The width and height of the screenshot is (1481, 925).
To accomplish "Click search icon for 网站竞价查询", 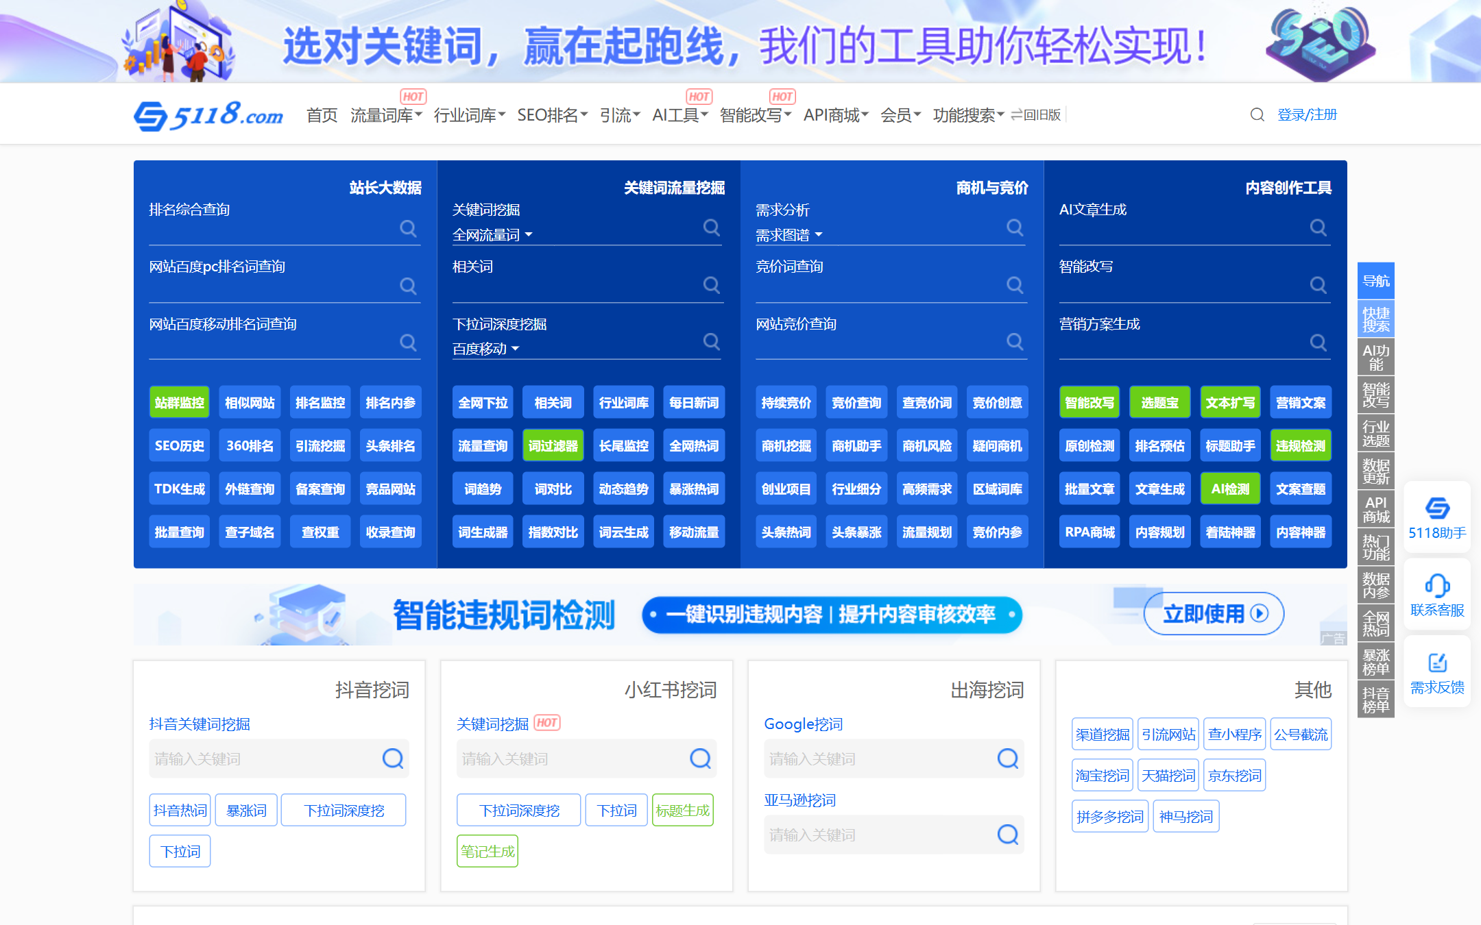I will tap(1015, 342).
